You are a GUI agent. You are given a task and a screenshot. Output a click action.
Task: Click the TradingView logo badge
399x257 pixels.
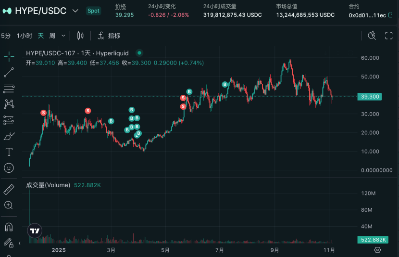click(35, 231)
